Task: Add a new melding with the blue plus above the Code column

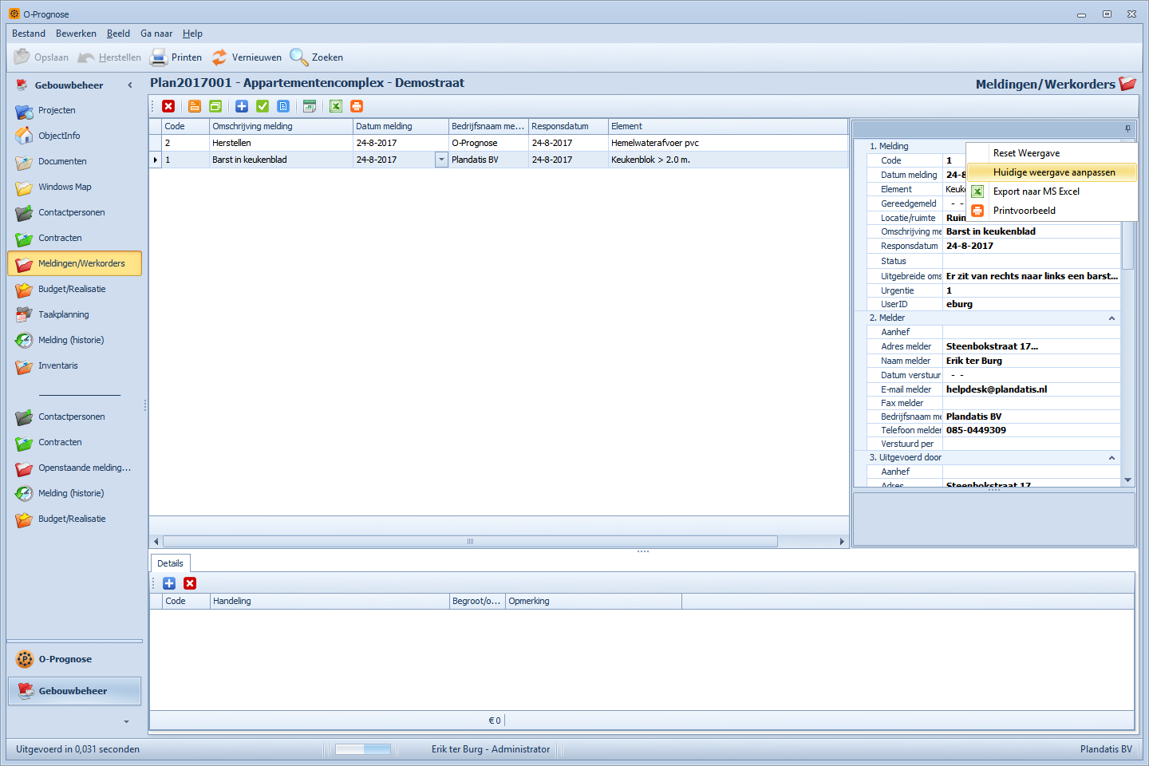Action: [242, 106]
